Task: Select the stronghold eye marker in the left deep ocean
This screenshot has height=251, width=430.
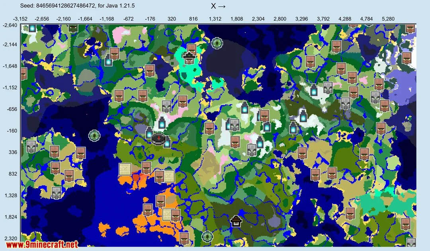Action: (94, 136)
